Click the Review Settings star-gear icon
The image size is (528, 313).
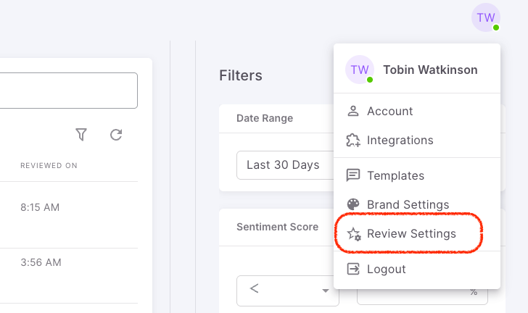pyautogui.click(x=354, y=233)
